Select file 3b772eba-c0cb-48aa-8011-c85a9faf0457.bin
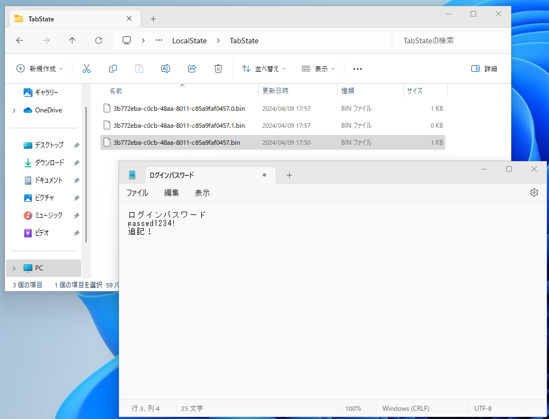The image size is (549, 419). point(273,143)
